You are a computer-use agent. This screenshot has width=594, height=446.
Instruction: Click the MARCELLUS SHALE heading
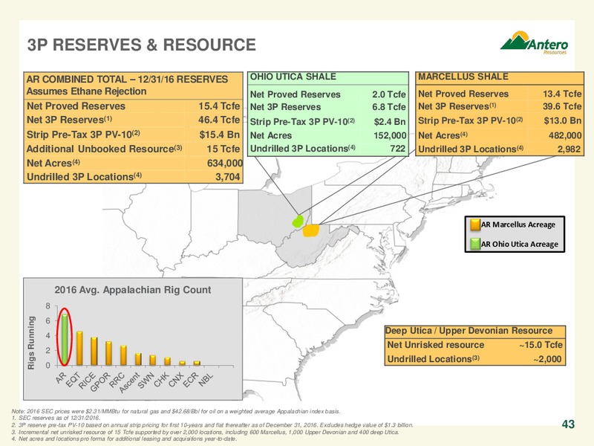pyautogui.click(x=463, y=77)
